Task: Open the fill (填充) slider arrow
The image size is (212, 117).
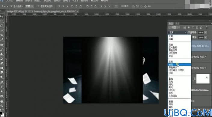Action: (206, 38)
